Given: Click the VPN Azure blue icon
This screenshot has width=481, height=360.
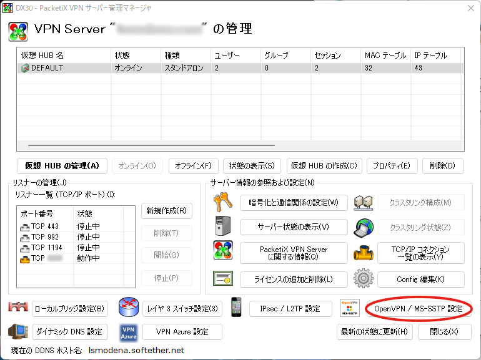Looking at the screenshot, I should (129, 333).
